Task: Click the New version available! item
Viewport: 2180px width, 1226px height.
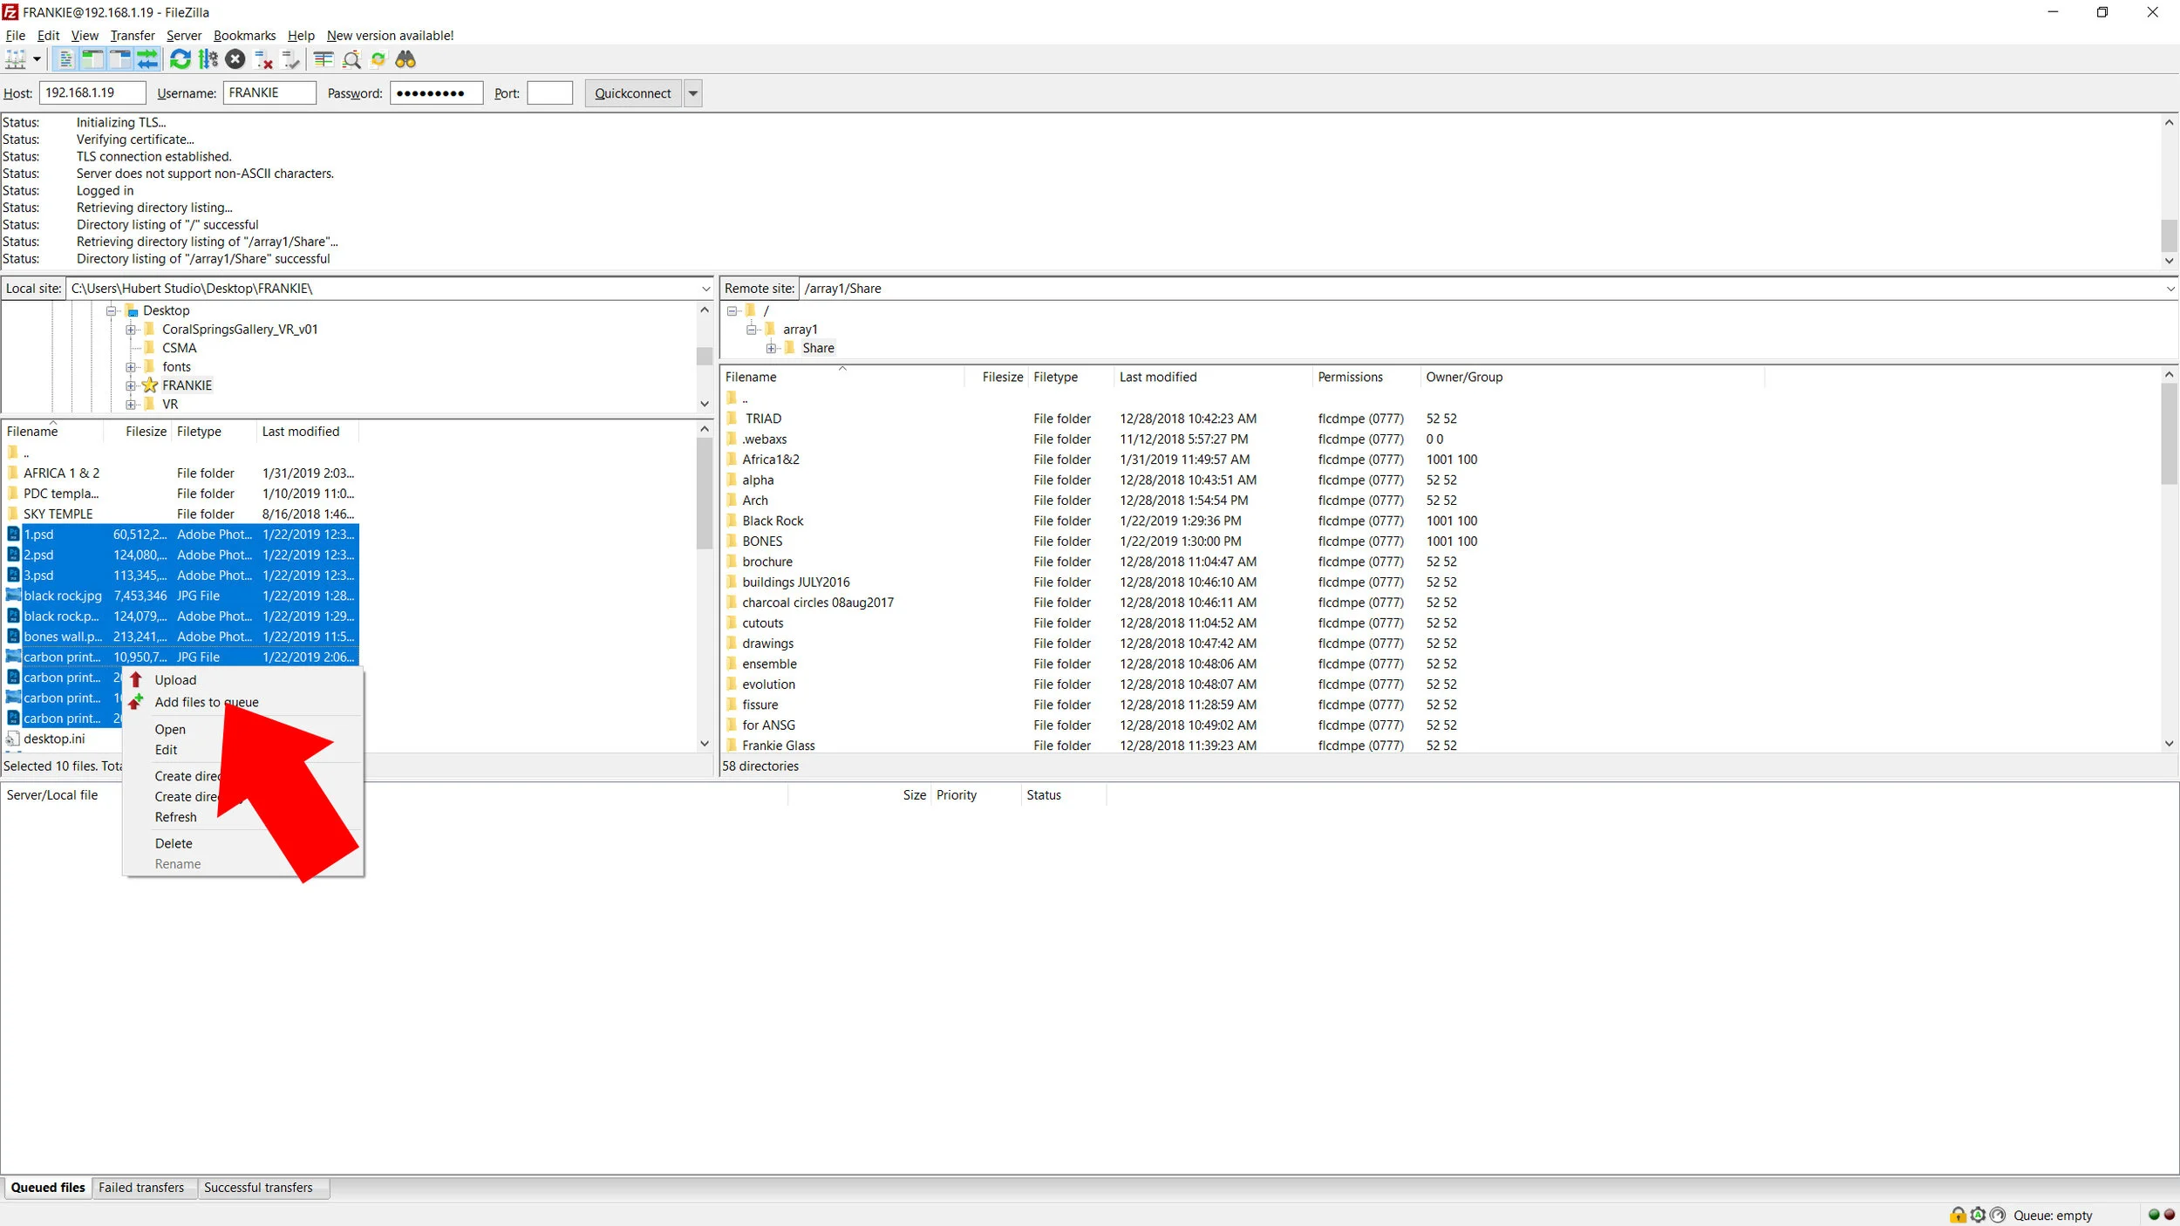Action: [x=390, y=36]
